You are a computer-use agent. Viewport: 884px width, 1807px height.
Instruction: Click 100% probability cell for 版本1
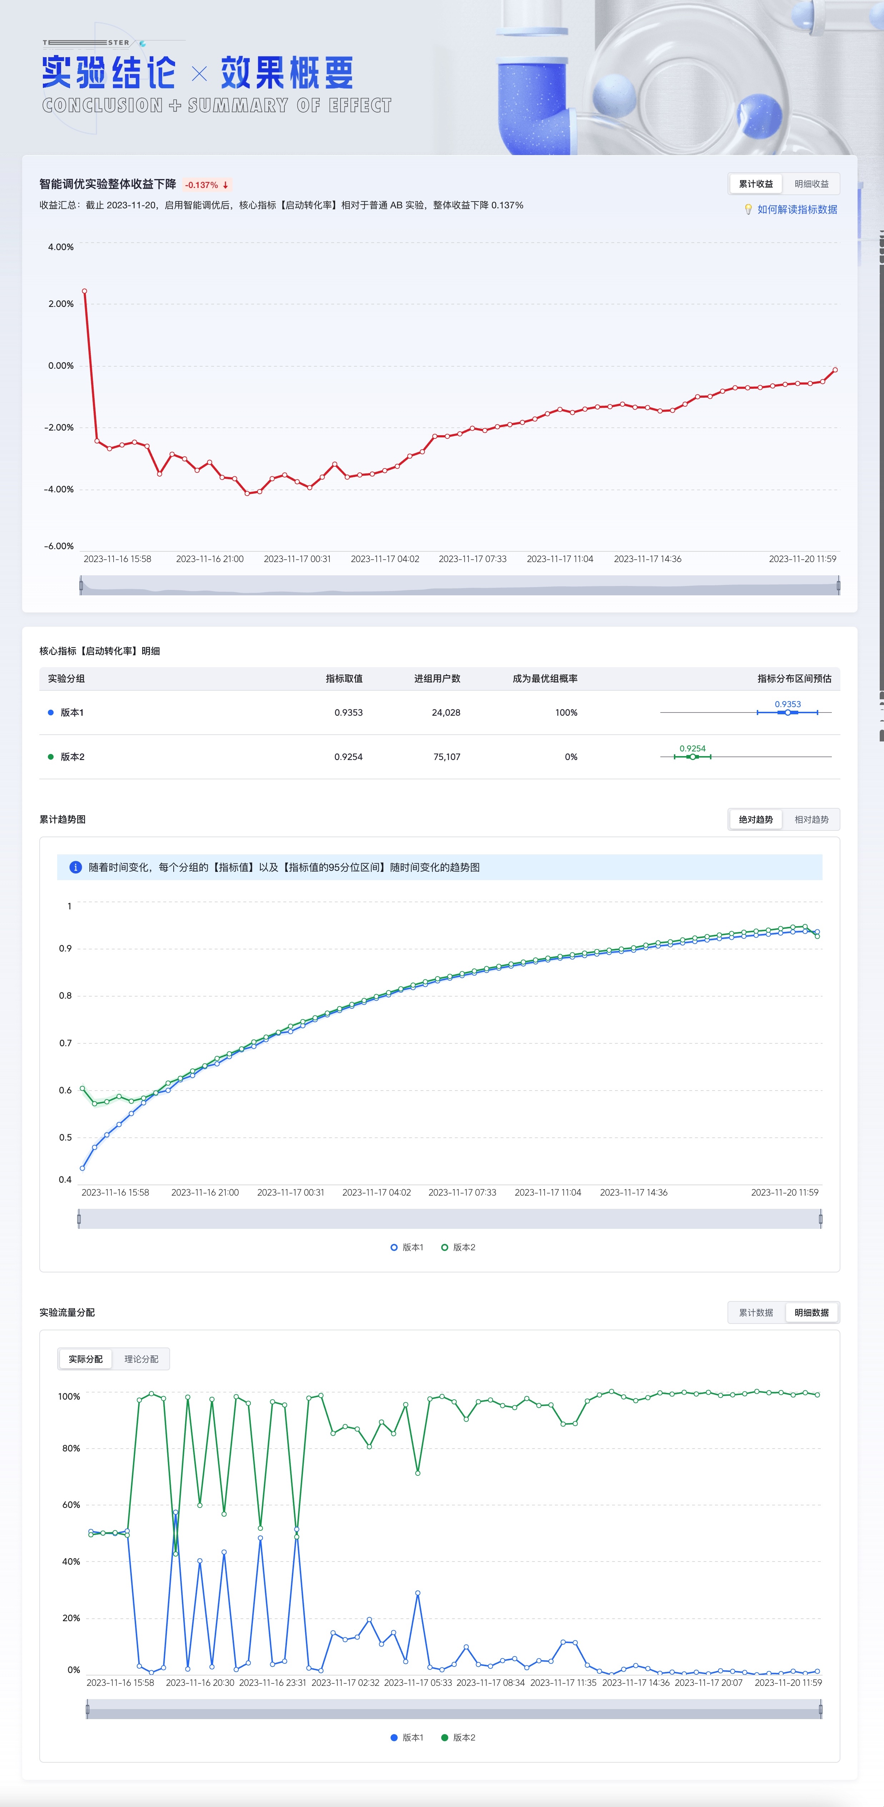[566, 713]
